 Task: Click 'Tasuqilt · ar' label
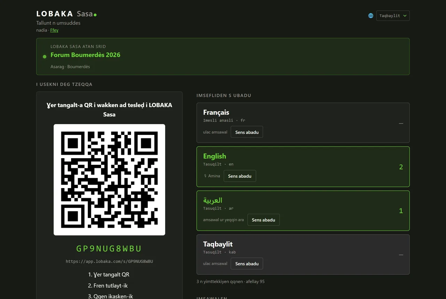[x=218, y=208]
